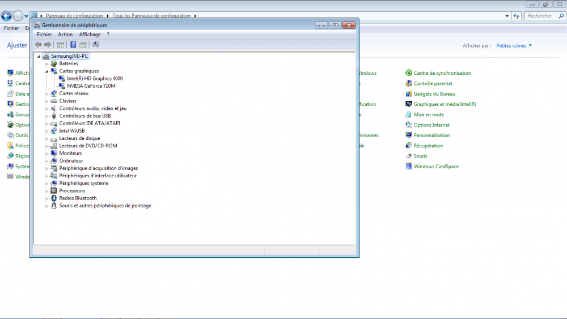Viewport: 567px width, 319px height.
Task: Click the Radios Bluetooth icon
Action: 54,198
